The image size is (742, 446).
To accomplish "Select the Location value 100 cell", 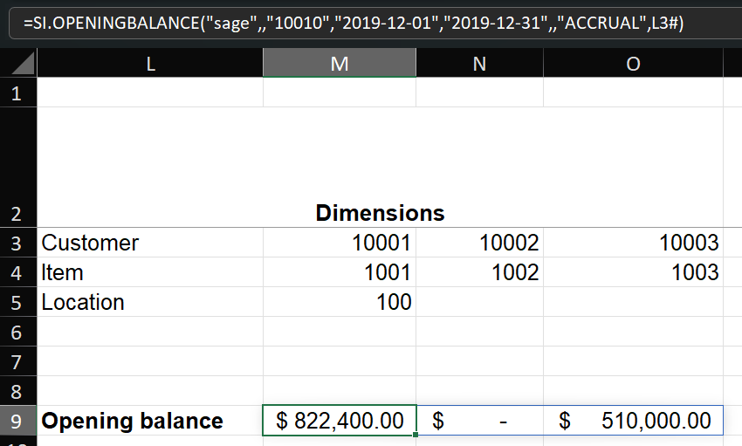I will (x=340, y=302).
